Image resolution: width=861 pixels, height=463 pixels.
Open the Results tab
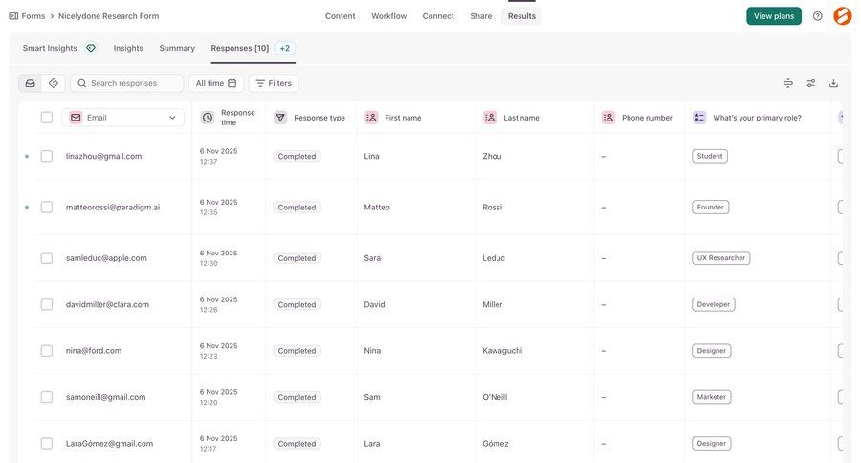tap(521, 16)
